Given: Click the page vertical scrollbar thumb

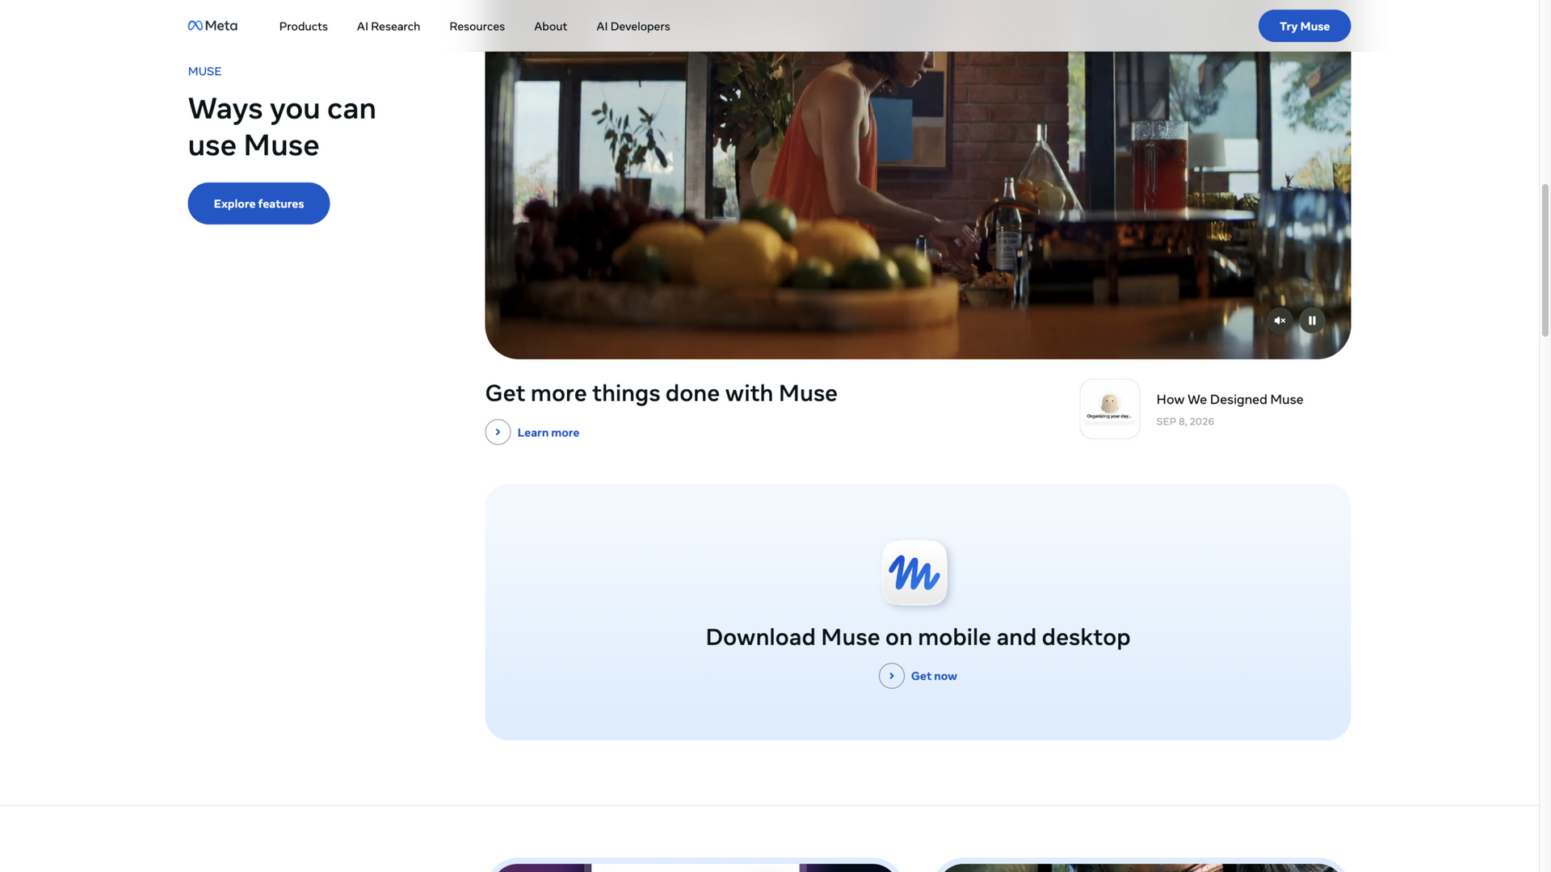Looking at the screenshot, I should (x=1545, y=260).
